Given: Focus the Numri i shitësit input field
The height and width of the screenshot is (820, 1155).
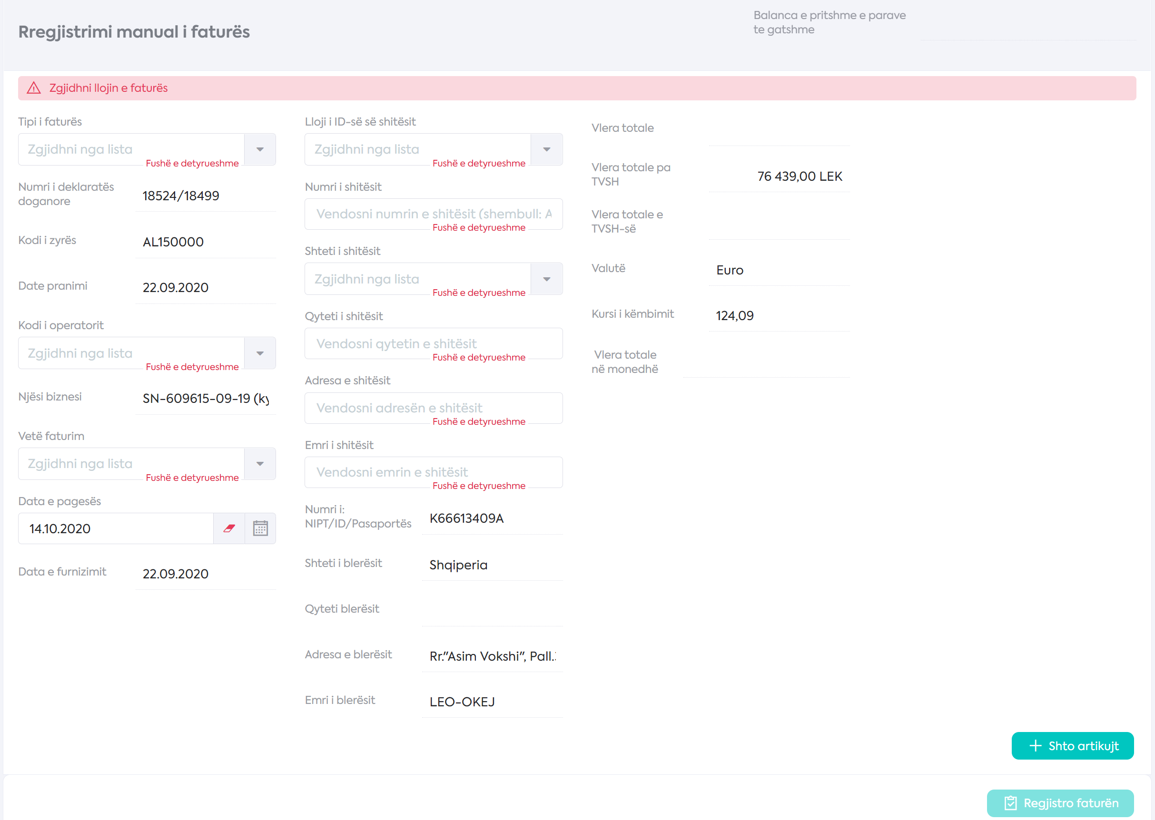Looking at the screenshot, I should coord(433,214).
